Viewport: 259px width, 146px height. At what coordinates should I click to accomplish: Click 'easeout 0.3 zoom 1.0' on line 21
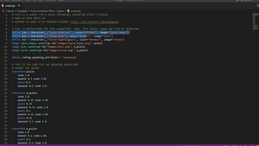coord(32,86)
